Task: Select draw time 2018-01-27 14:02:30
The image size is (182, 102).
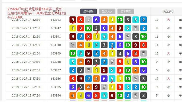Action: coord(26,70)
